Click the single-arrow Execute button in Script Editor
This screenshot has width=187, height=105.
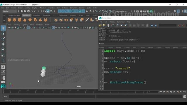156,25
